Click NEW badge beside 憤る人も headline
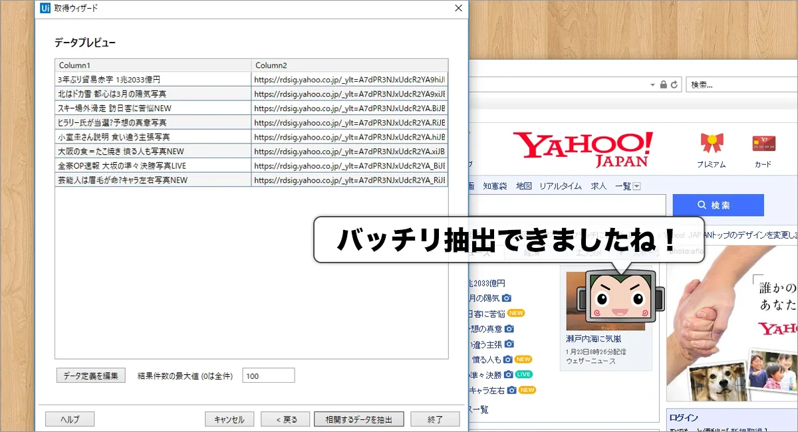The image size is (798, 432). point(523,359)
